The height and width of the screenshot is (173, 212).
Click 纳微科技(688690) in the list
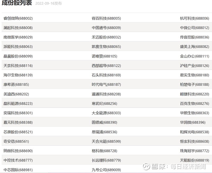click(18, 151)
